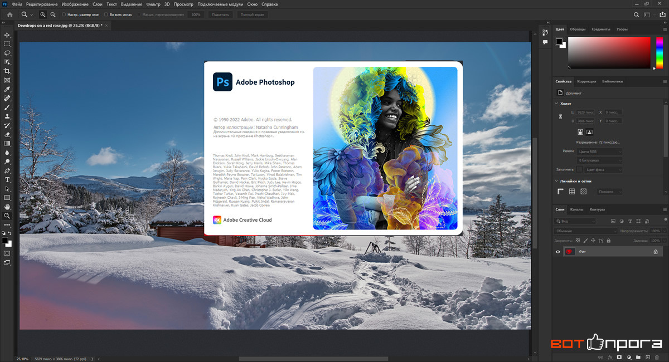Screen dimensions: 669x362
Task: Switch to the Градиенты tab
Action: (600, 29)
